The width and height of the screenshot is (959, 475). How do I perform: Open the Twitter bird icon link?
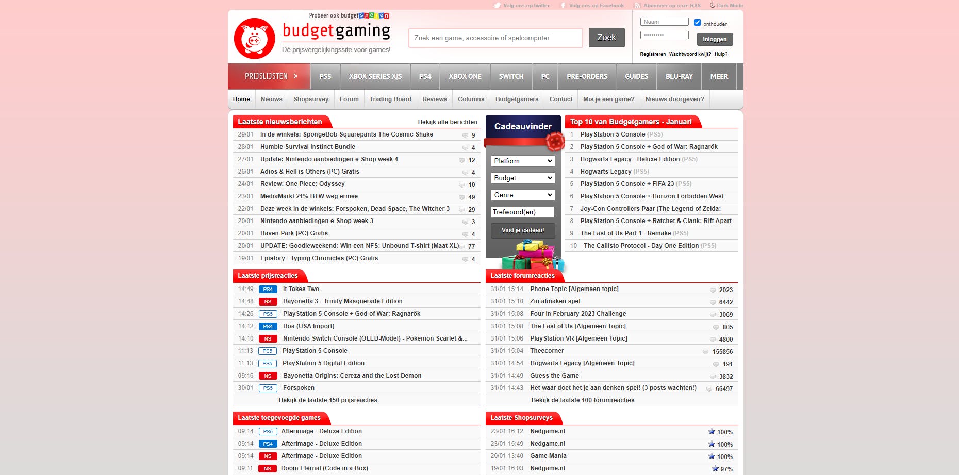click(x=497, y=6)
